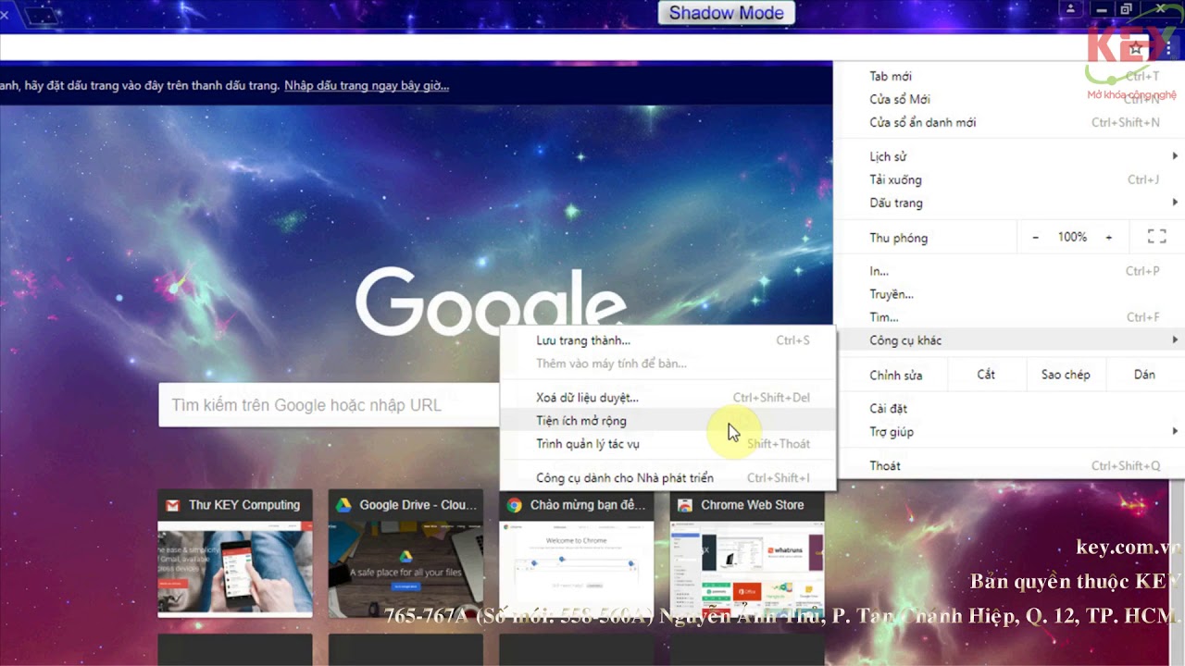Select the In... menu entry
The height and width of the screenshot is (666, 1185).
tap(1009, 271)
